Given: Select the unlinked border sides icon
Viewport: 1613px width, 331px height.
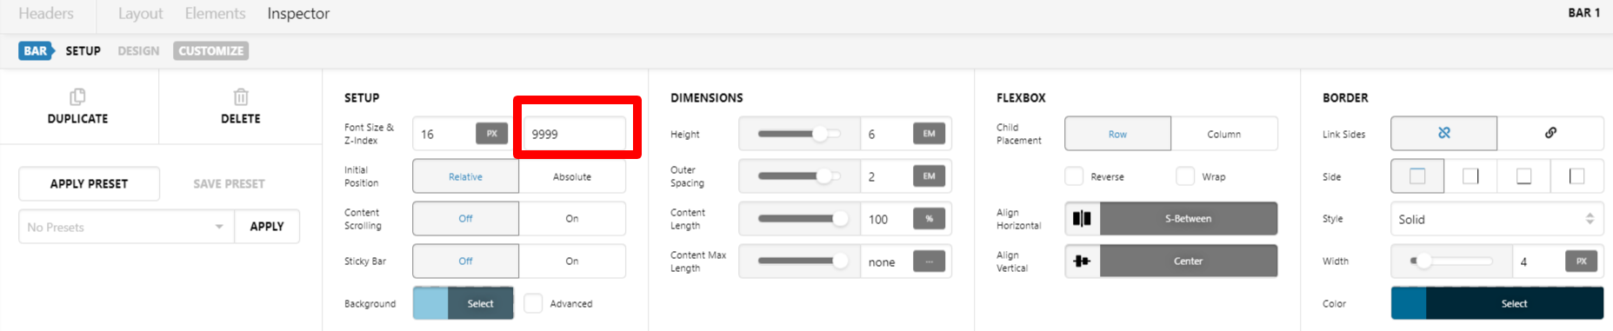Looking at the screenshot, I should [1443, 133].
